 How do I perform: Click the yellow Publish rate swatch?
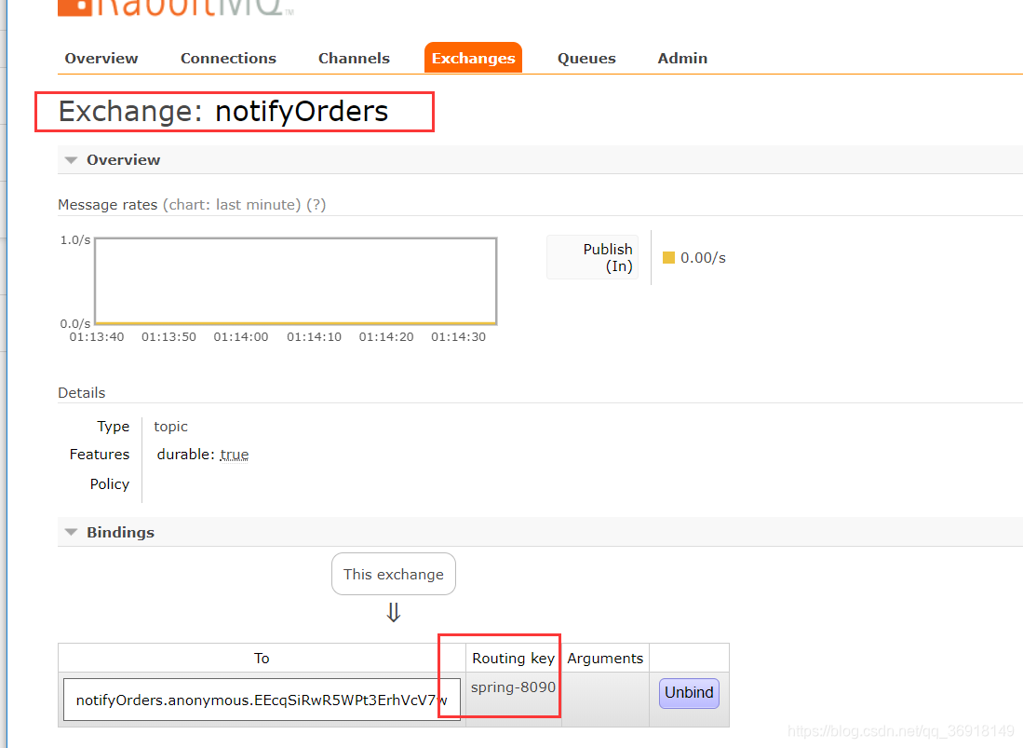668,258
